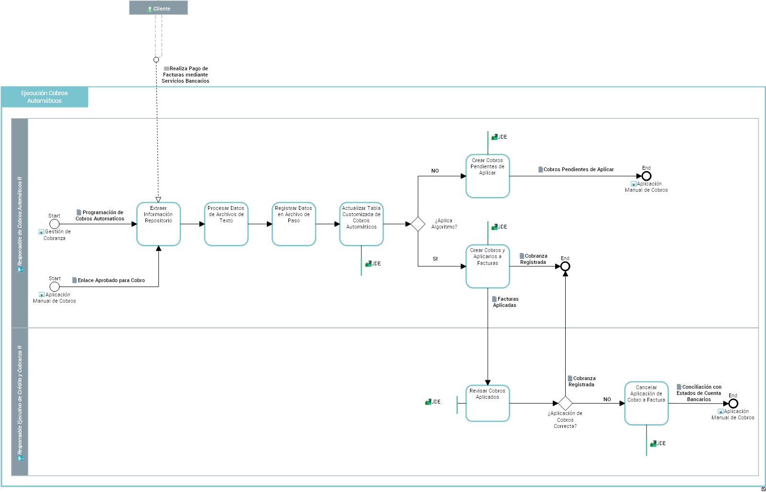Click the Programación de Cobros Automaticos document icon
Screen dimensions: 766x492
(79, 212)
